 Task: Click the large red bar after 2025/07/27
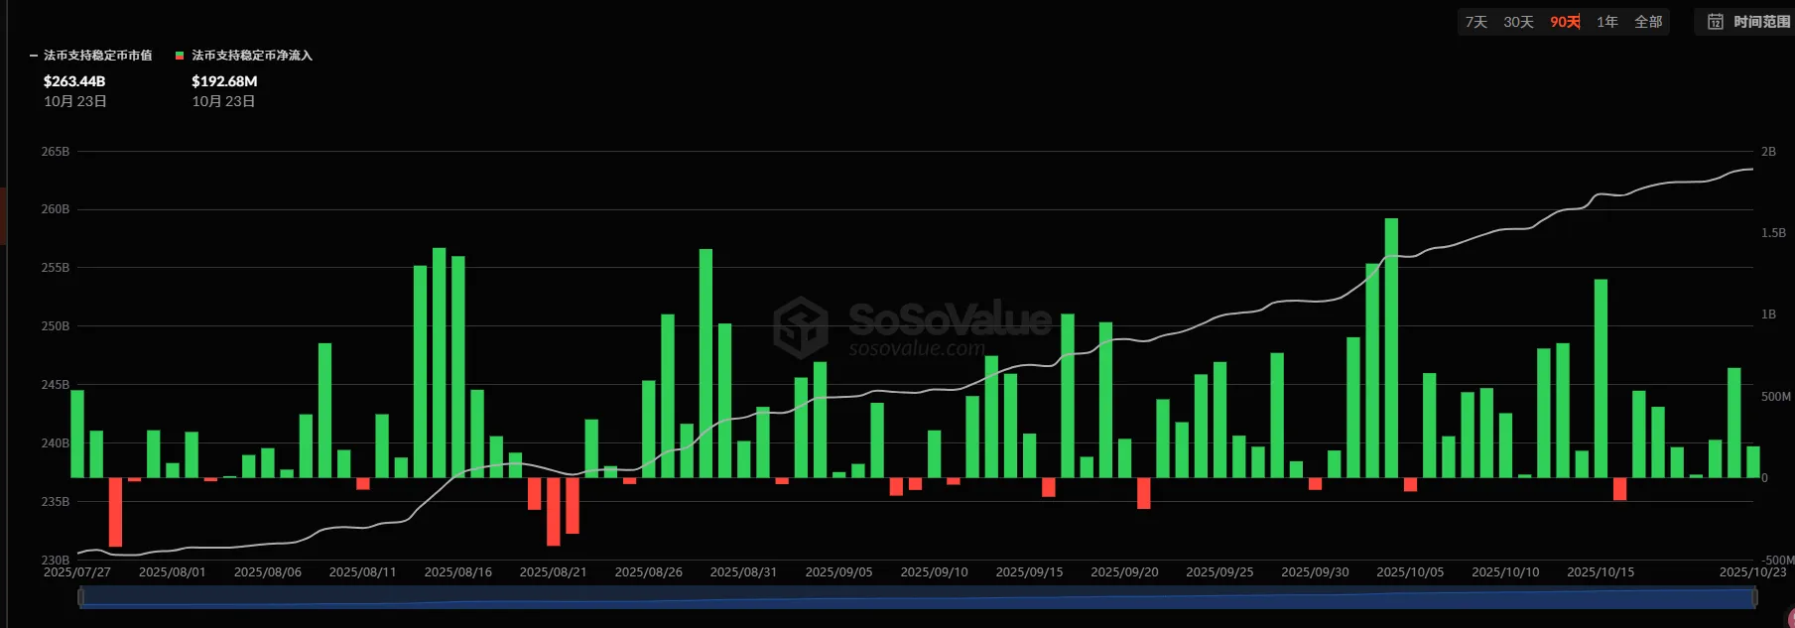coord(115,512)
